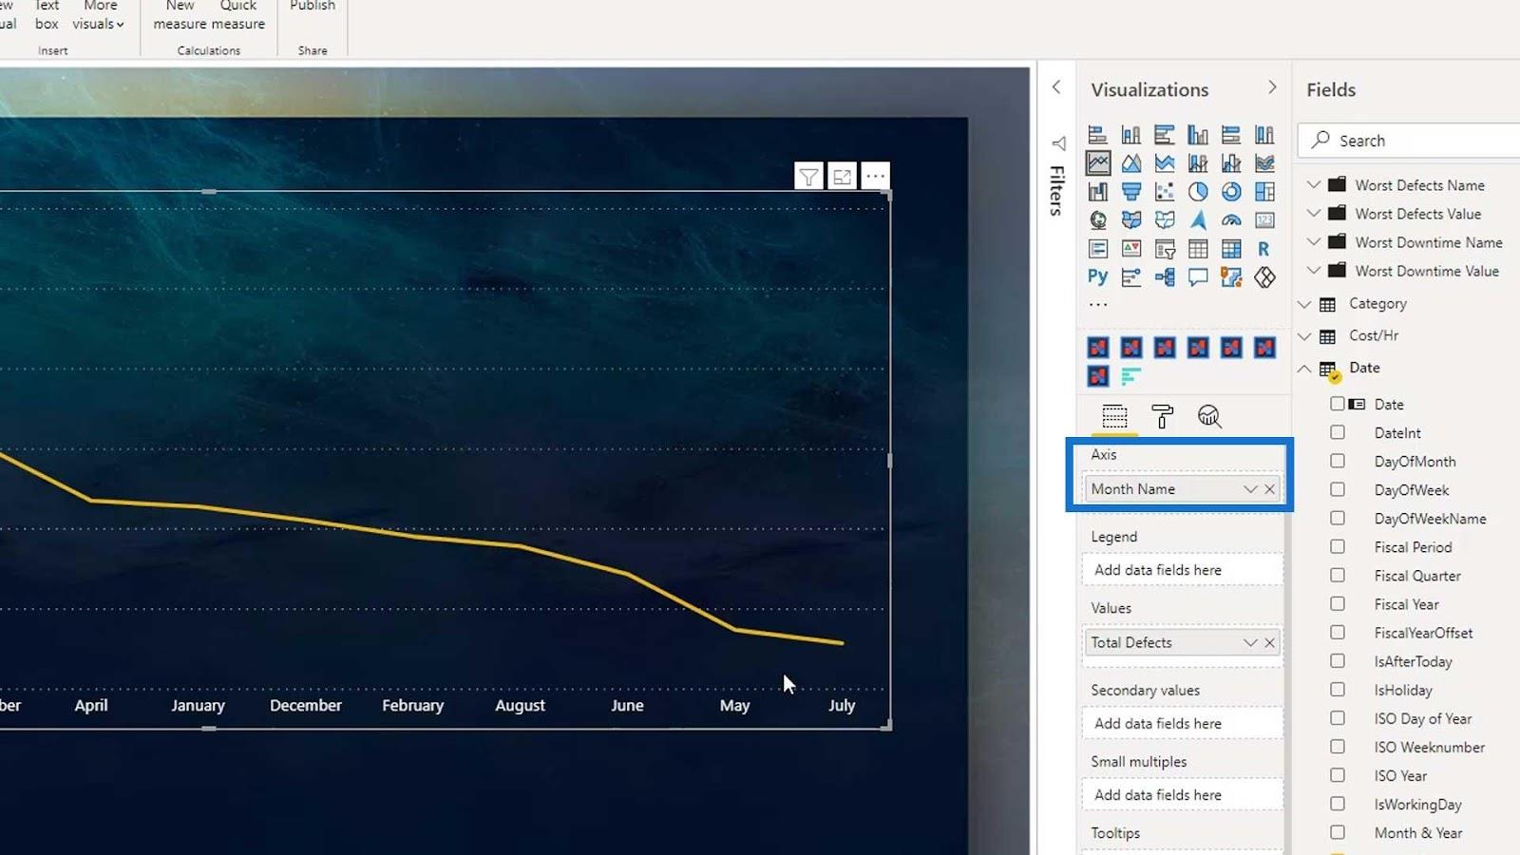Screen dimensions: 1520x855
Task: Select the Waterfall chart visual
Action: (x=1097, y=192)
